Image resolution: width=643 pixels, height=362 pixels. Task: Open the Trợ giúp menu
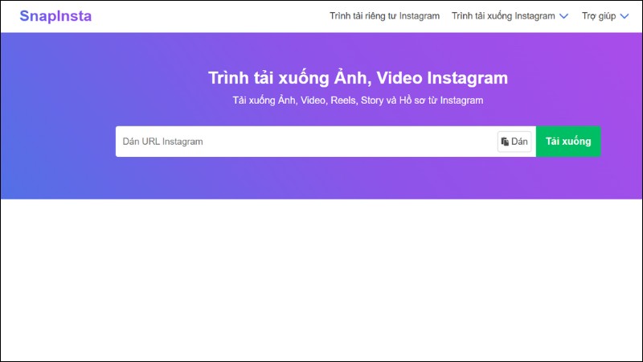[x=597, y=16]
